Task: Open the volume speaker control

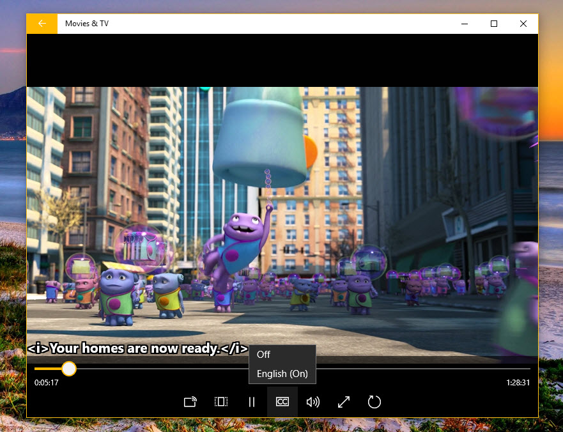Action: (x=312, y=401)
